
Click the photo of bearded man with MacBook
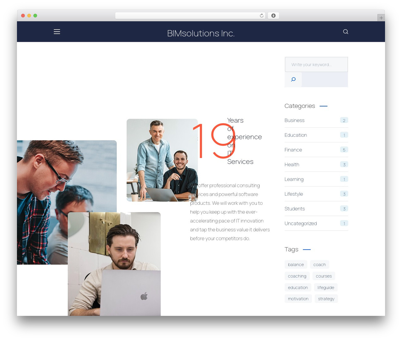click(114, 264)
